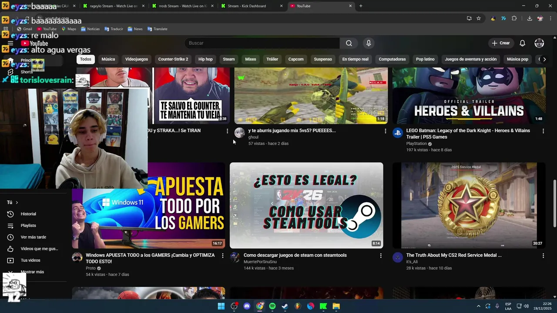Open the Playlists icon in sidebar
The width and height of the screenshot is (557, 313).
[10, 226]
